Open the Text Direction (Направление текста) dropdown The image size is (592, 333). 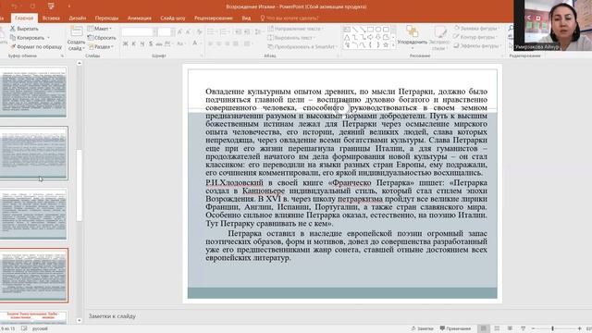295,29
